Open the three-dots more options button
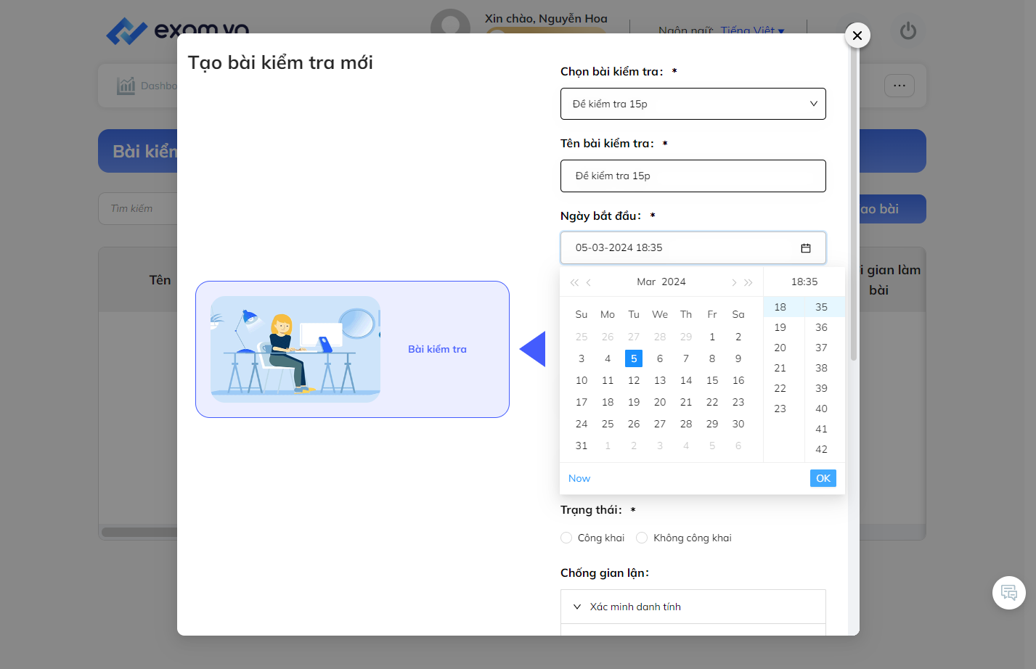 (900, 86)
